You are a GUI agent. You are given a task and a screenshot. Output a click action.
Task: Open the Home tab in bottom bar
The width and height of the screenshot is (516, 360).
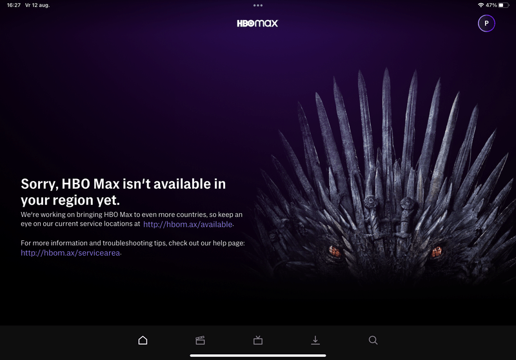[143, 340]
